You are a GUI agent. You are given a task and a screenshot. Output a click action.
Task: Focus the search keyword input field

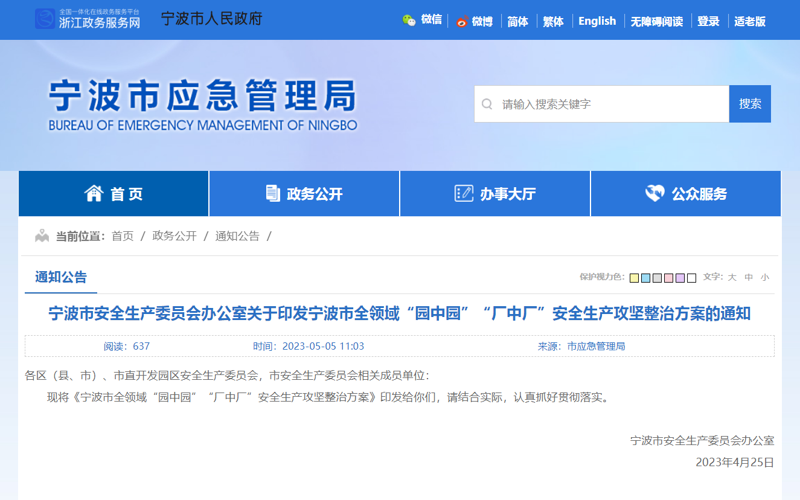coord(610,104)
